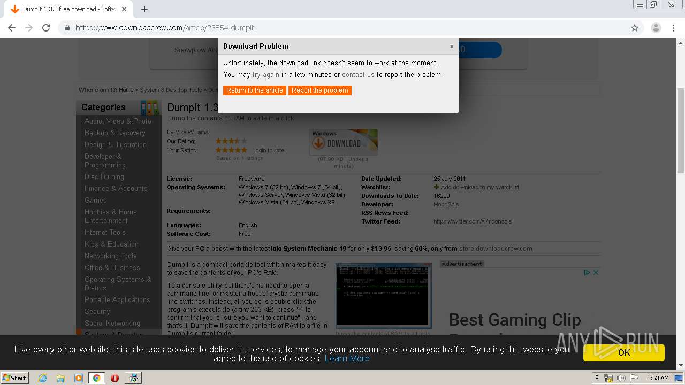
Task: Accept cookies with OK button
Action: coord(624,352)
